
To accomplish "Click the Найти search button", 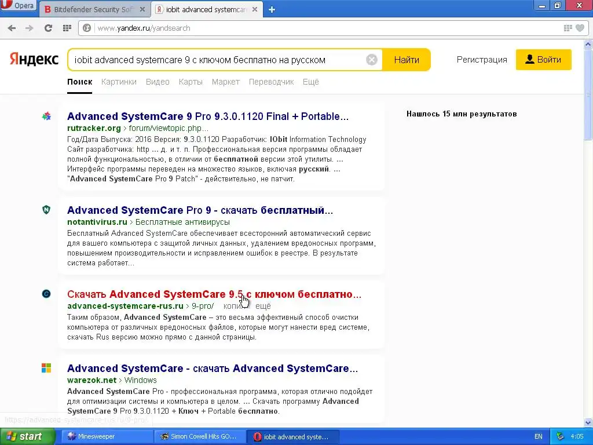I will 407,60.
